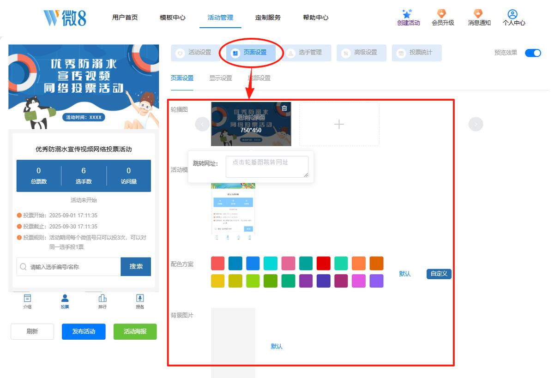This screenshot has height=378, width=554.
Task: Select the activity template thumbnail
Action: click(x=233, y=211)
